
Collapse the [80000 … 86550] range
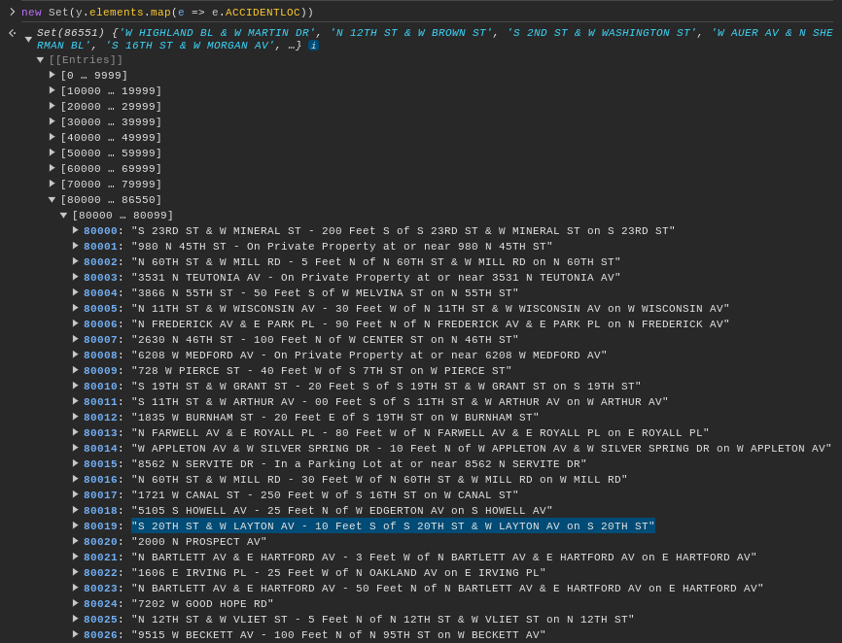[53, 199]
